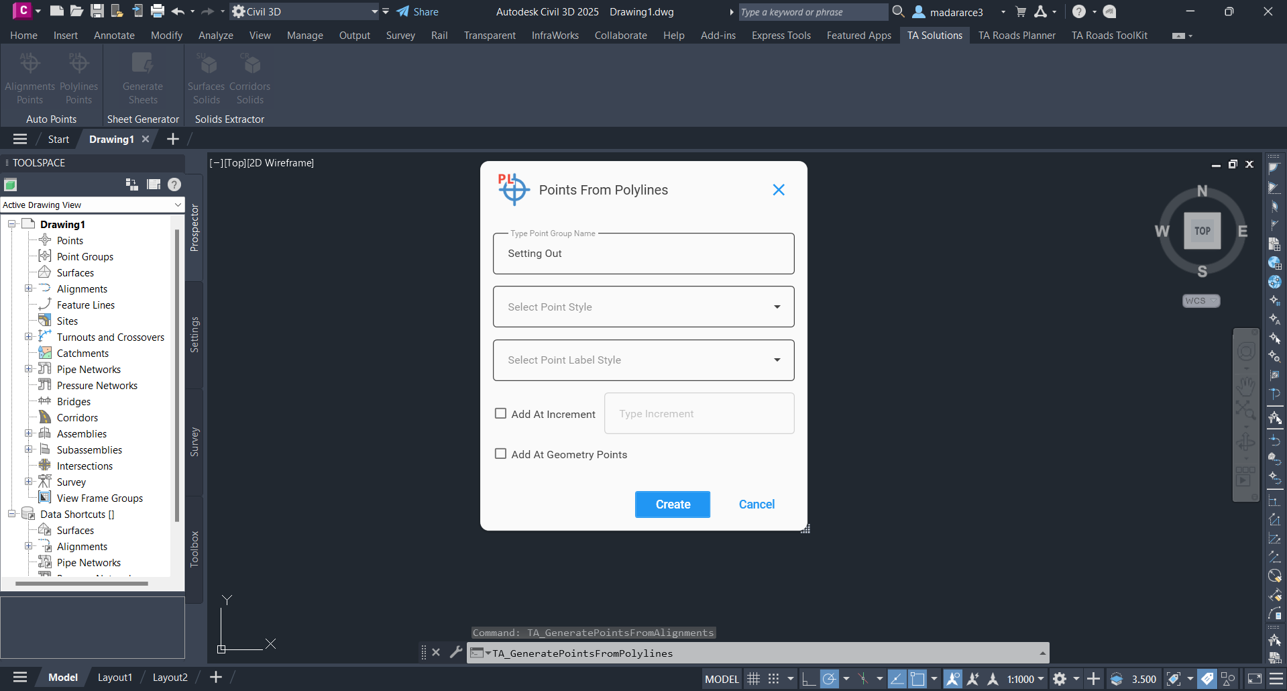Click the Catchments tree icon
Image resolution: width=1287 pixels, height=691 pixels.
pos(45,353)
